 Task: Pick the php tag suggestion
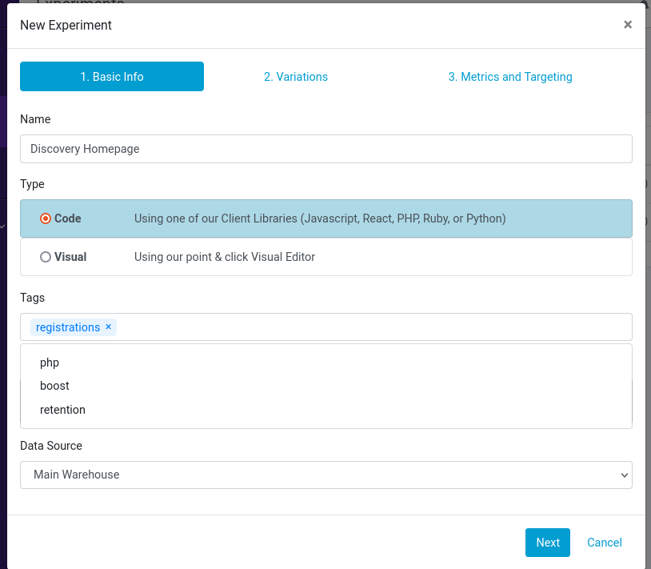coord(50,363)
